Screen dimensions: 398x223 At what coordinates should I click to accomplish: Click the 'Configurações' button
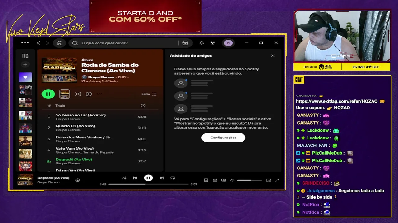click(x=223, y=138)
